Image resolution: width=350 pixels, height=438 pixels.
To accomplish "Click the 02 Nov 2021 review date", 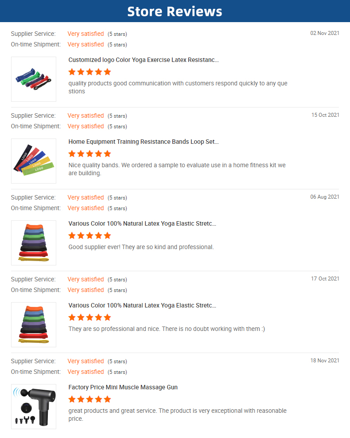I will (325, 33).
